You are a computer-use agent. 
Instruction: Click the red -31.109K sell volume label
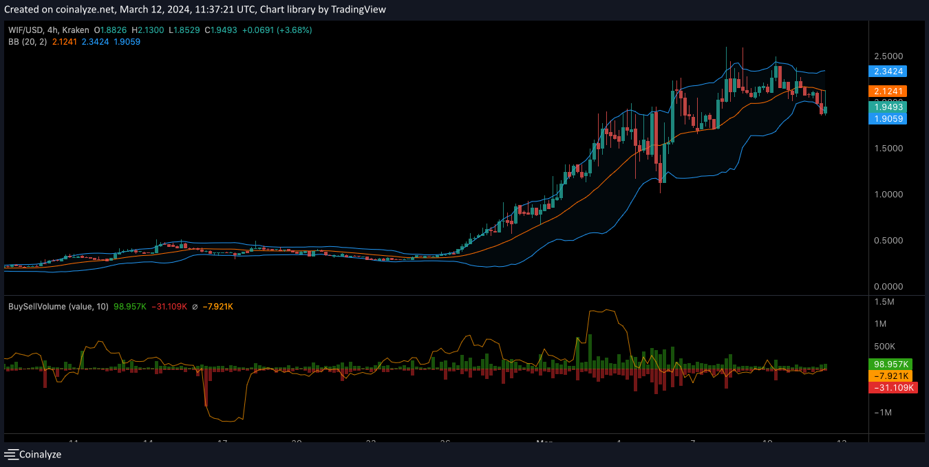(892, 388)
